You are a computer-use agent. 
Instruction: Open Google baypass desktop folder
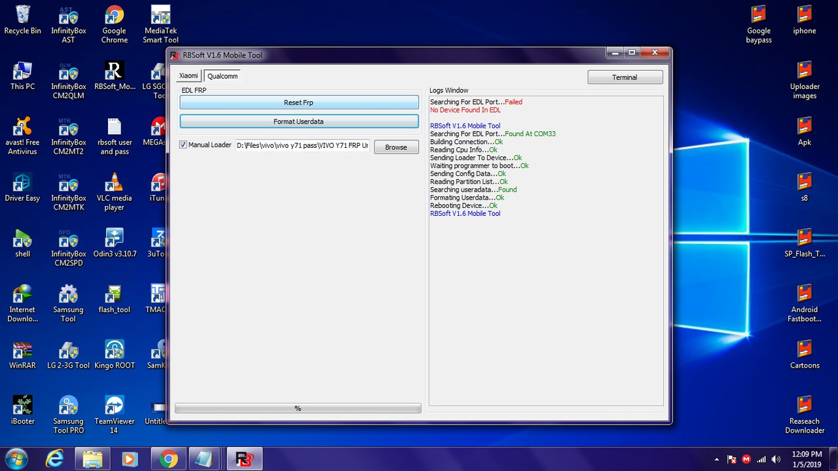pyautogui.click(x=759, y=25)
